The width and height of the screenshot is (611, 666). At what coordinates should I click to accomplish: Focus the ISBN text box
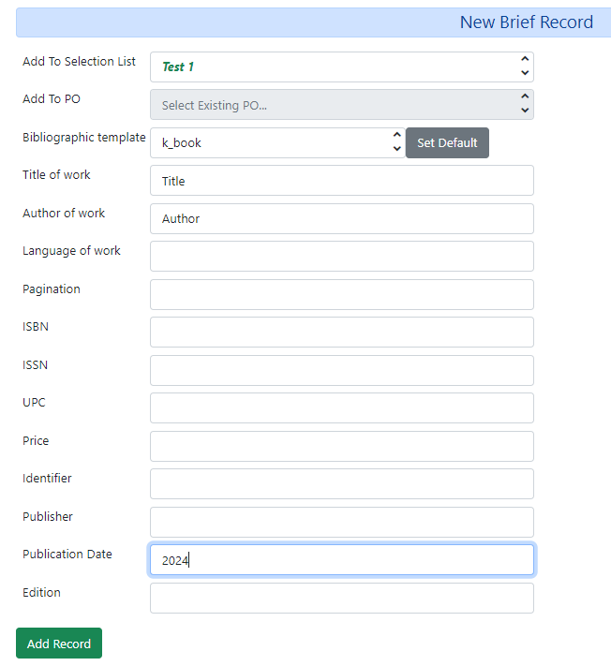coord(341,333)
